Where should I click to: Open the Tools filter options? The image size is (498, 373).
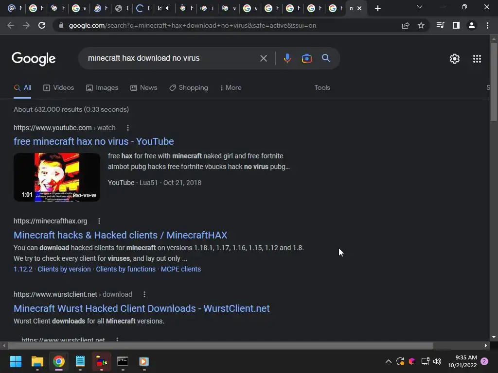(x=322, y=88)
